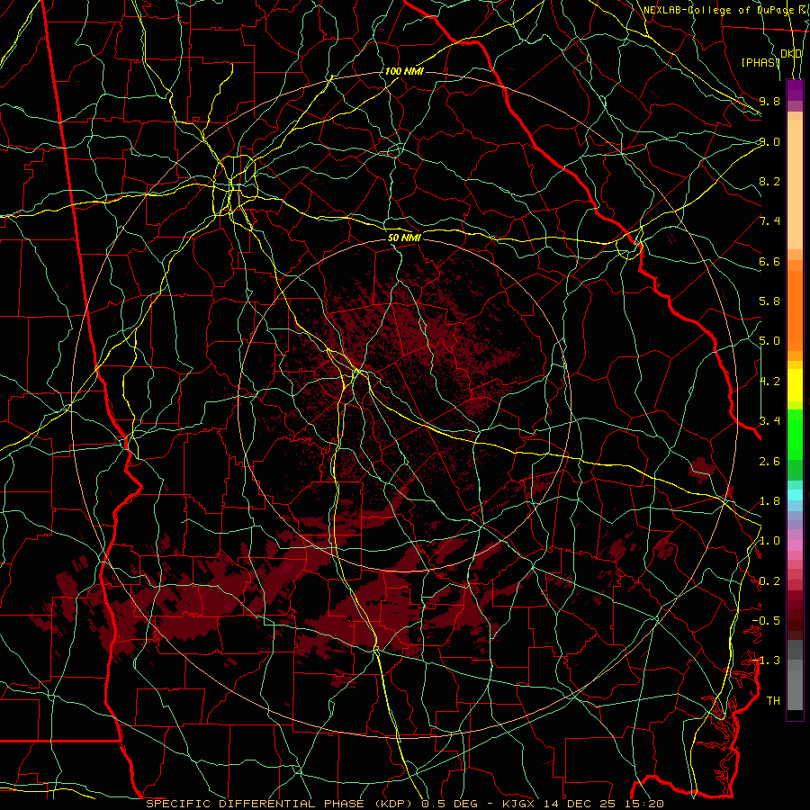Pick the purple segment atop the color bar
This screenshot has height=810, width=810.
click(x=795, y=90)
